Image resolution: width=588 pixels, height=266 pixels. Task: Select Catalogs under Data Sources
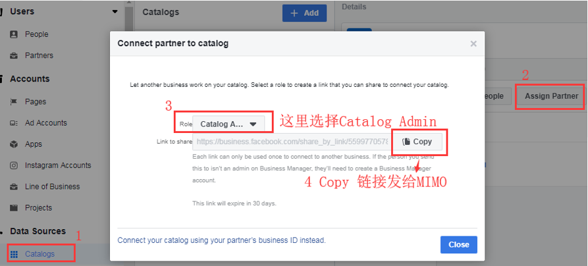(40, 254)
